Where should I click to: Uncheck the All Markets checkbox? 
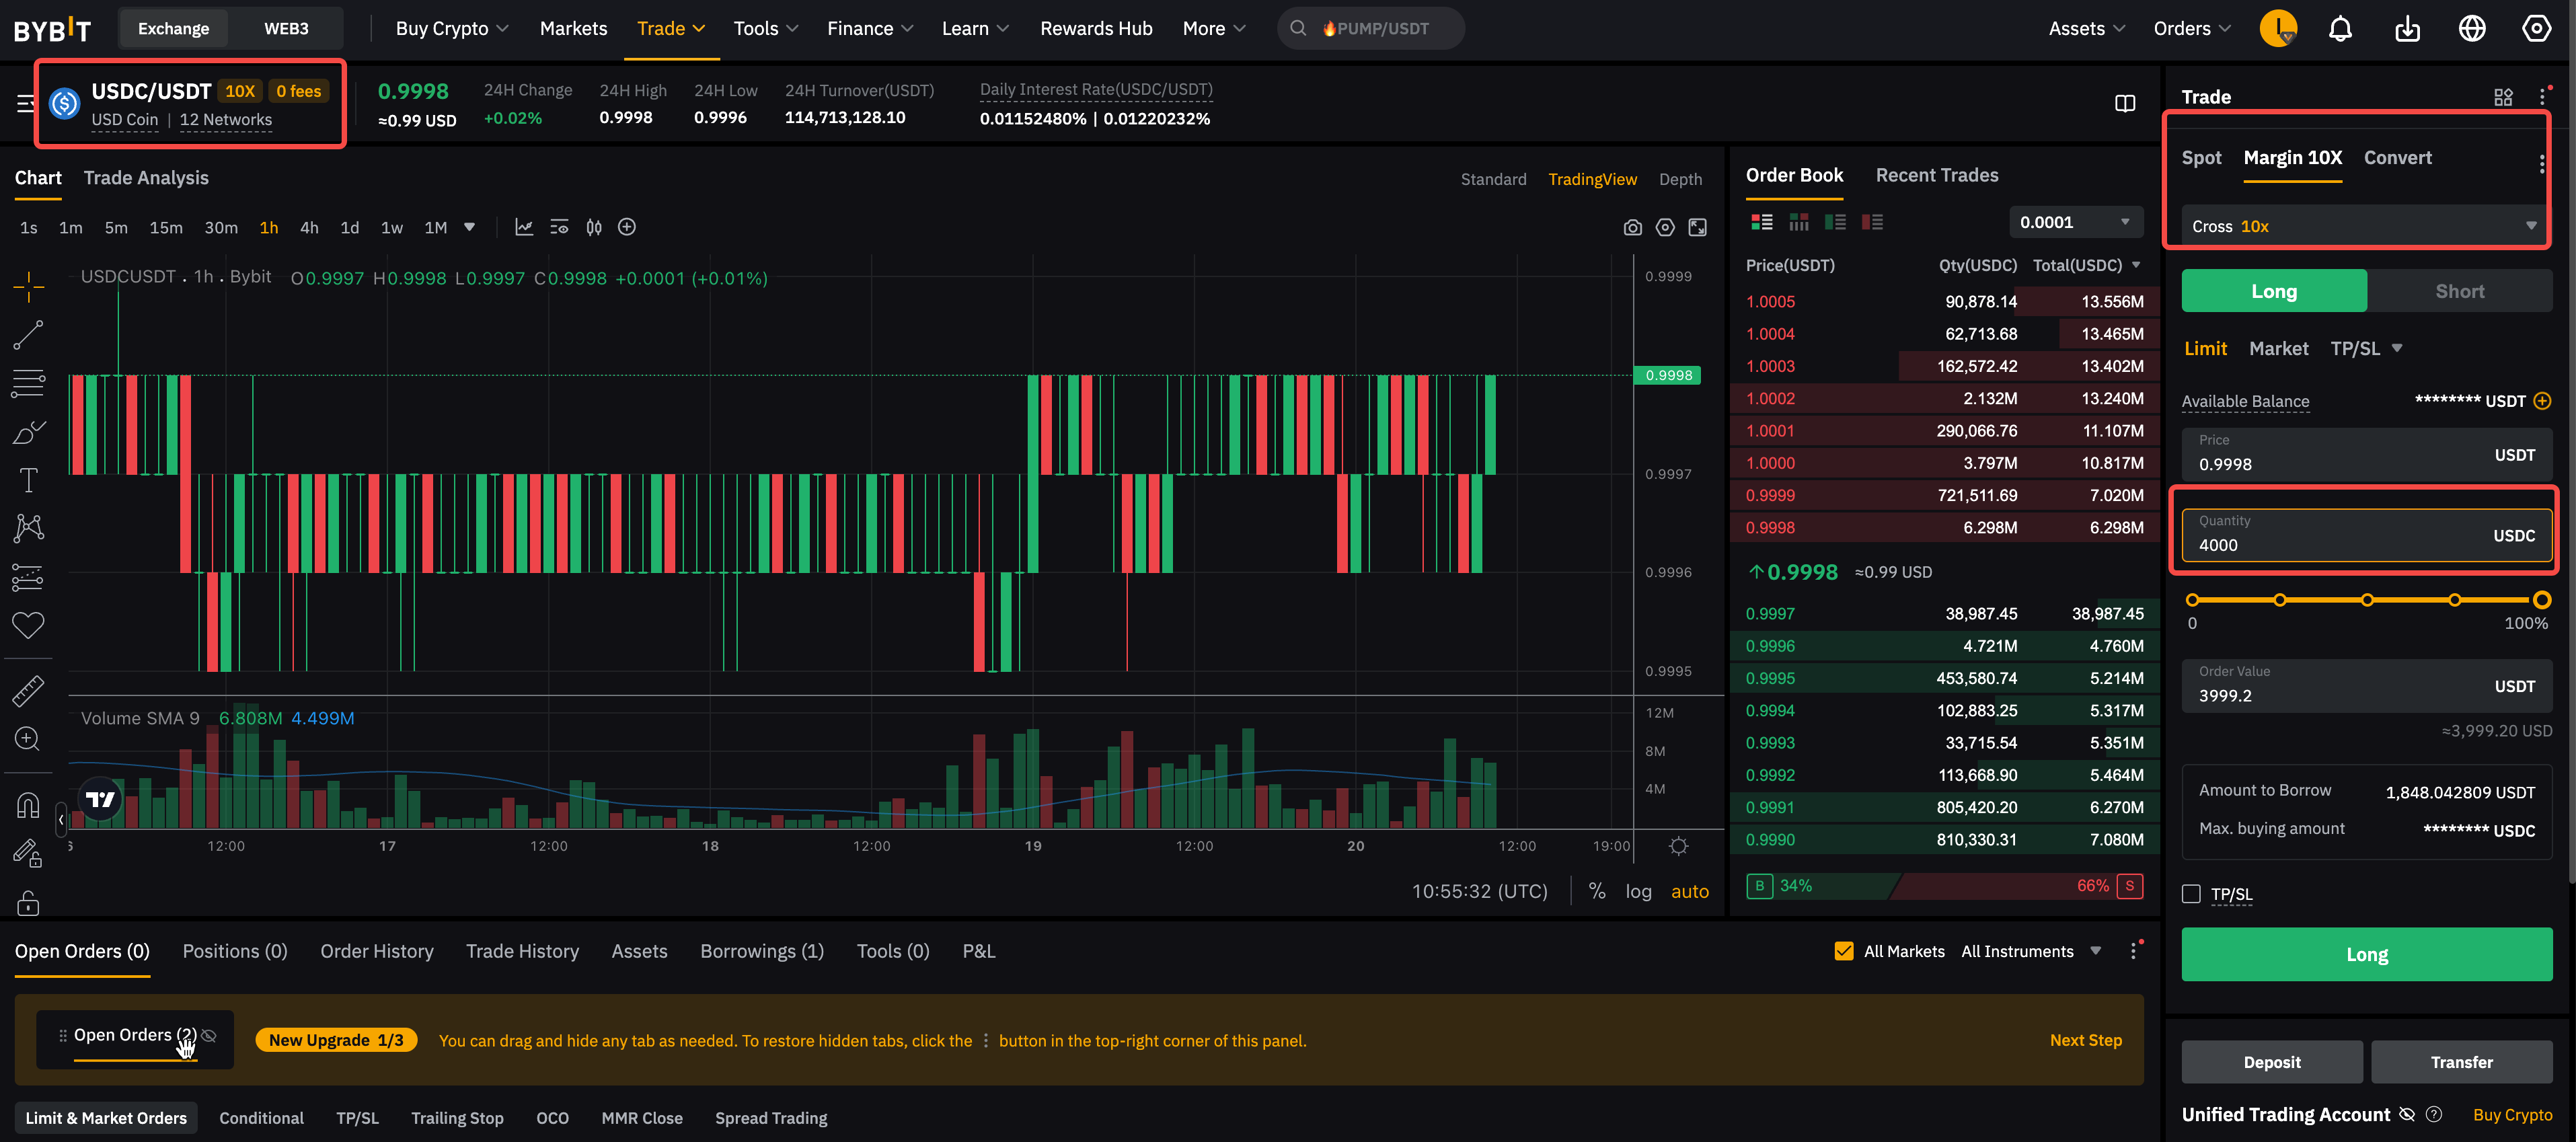coord(1844,951)
